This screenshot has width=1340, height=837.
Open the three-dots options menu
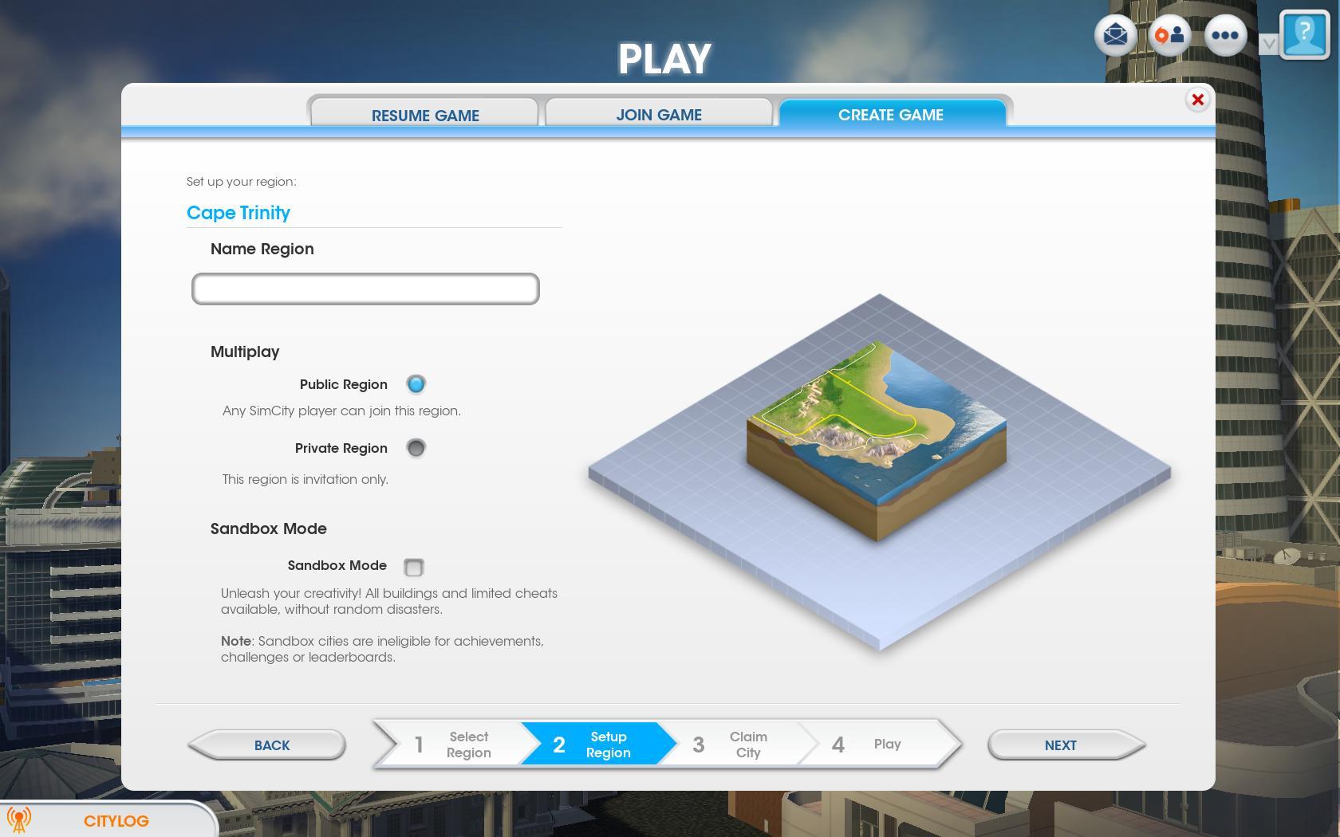coord(1224,36)
